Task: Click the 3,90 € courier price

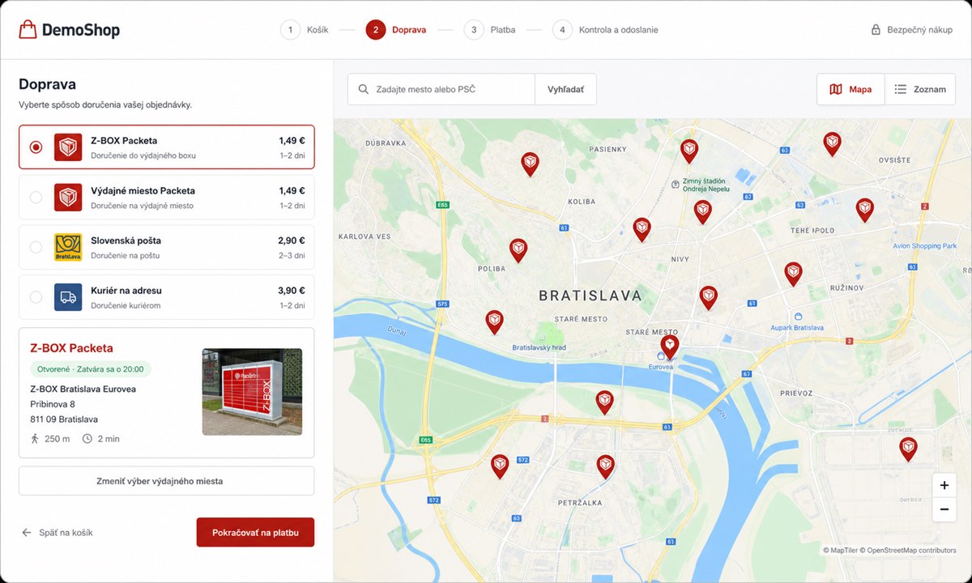Action: [x=291, y=291]
